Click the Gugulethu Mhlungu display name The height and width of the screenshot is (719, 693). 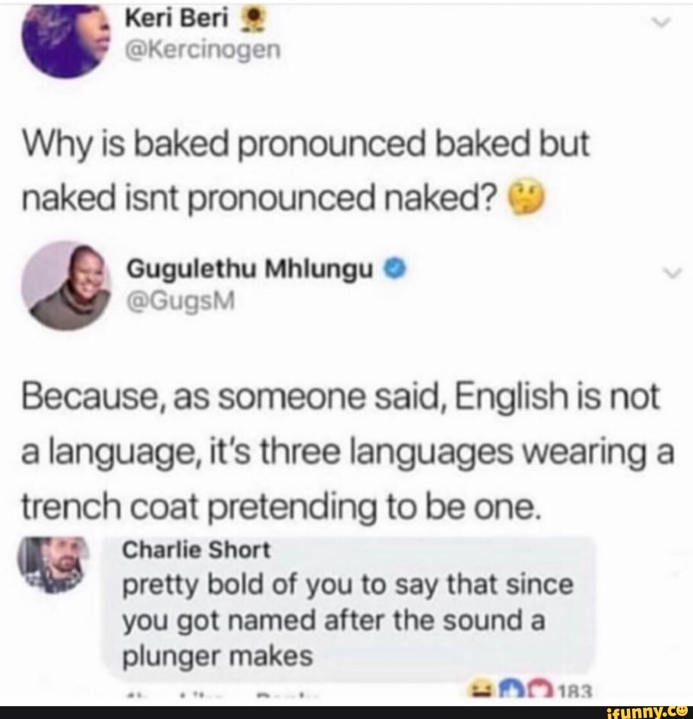coord(250,269)
